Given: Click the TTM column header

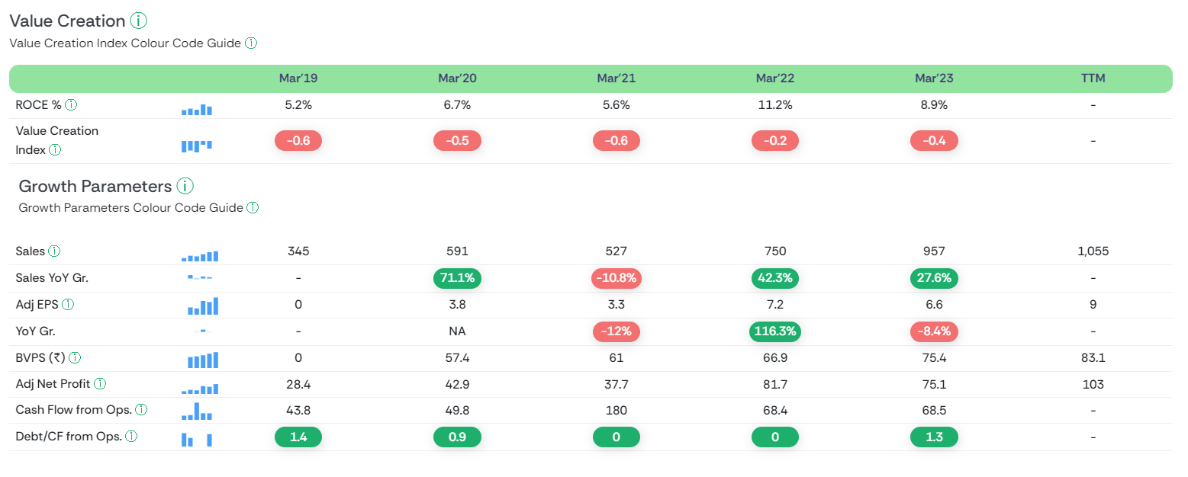Looking at the screenshot, I should [x=1093, y=78].
